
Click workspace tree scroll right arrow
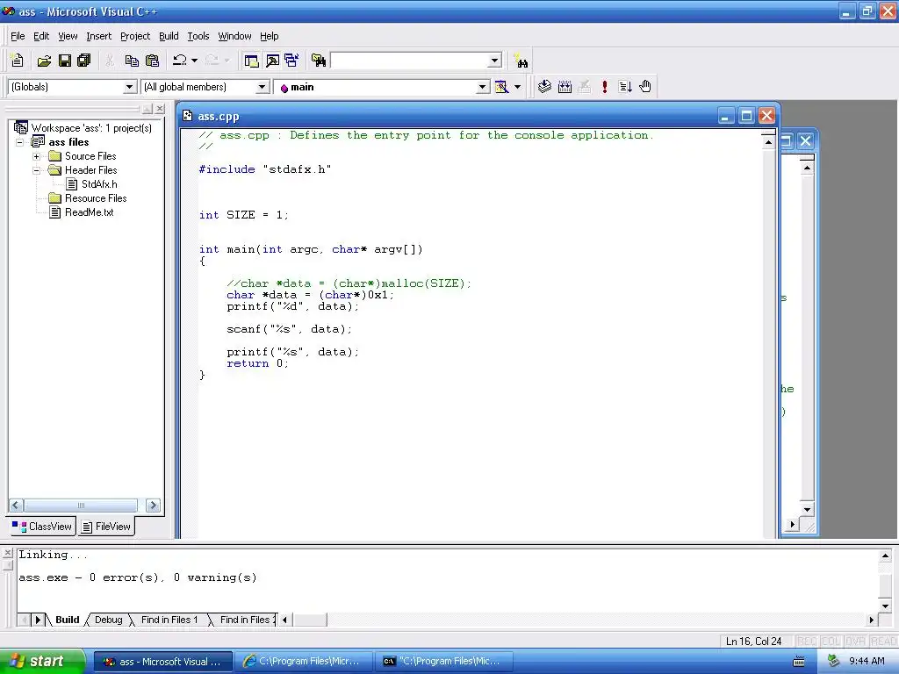[153, 505]
